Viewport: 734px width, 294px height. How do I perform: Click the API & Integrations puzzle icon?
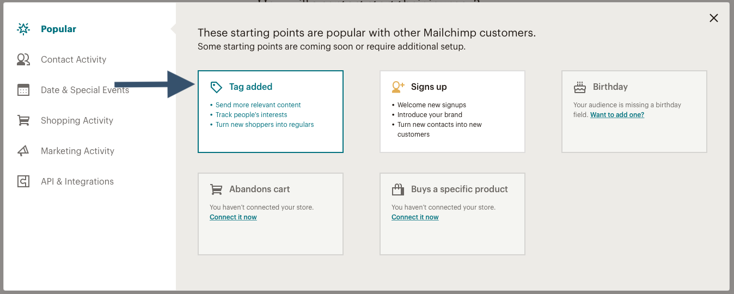23,181
